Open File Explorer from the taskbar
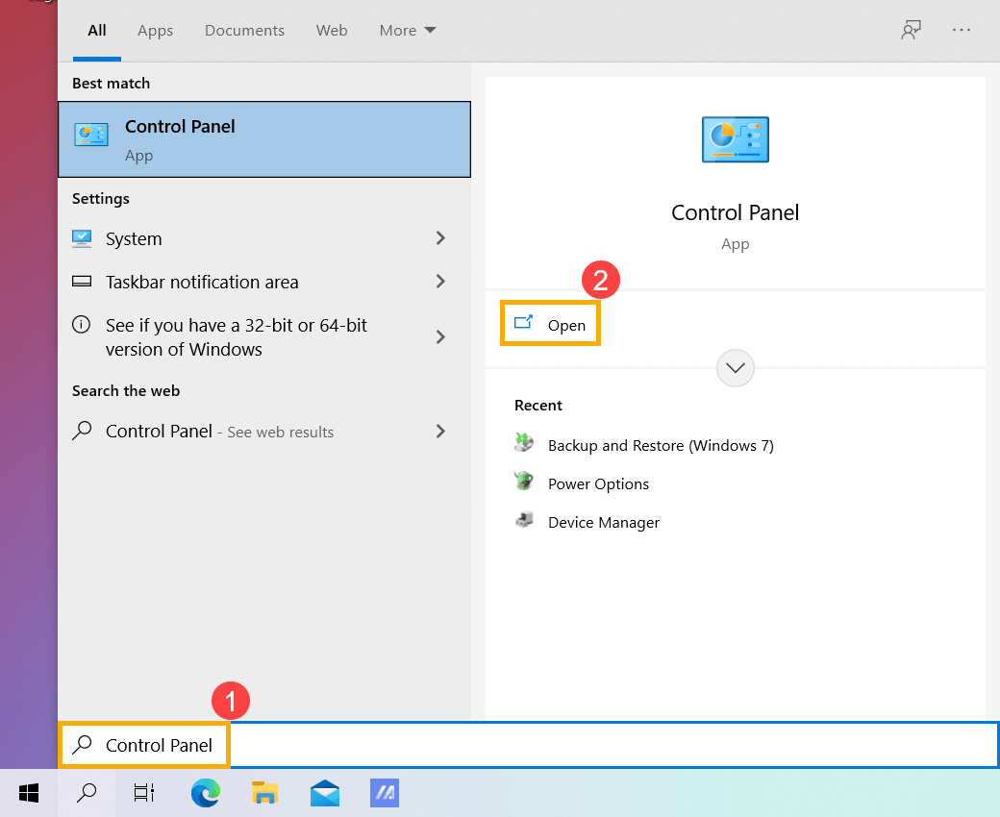The height and width of the screenshot is (817, 1000). [264, 793]
